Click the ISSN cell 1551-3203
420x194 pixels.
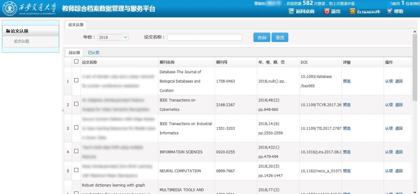coord(225,128)
